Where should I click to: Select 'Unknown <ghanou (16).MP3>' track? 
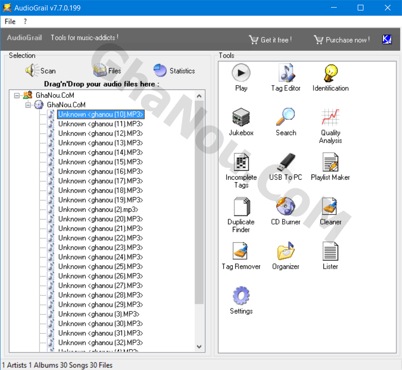(100, 171)
